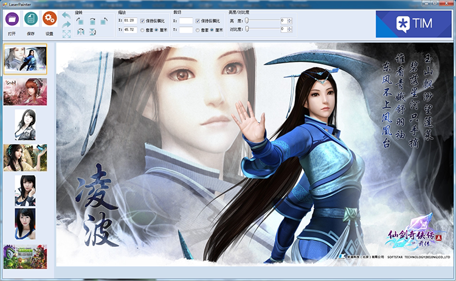Click the scale Y field showing 45.72

coord(130,30)
